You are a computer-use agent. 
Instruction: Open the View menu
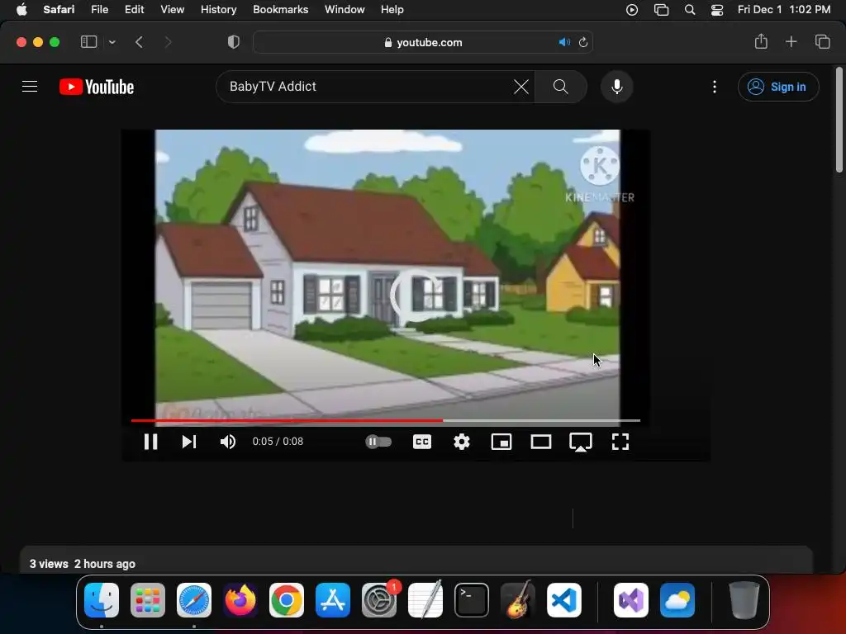[172, 10]
